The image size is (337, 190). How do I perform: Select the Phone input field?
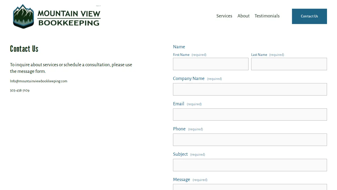[x=250, y=140]
